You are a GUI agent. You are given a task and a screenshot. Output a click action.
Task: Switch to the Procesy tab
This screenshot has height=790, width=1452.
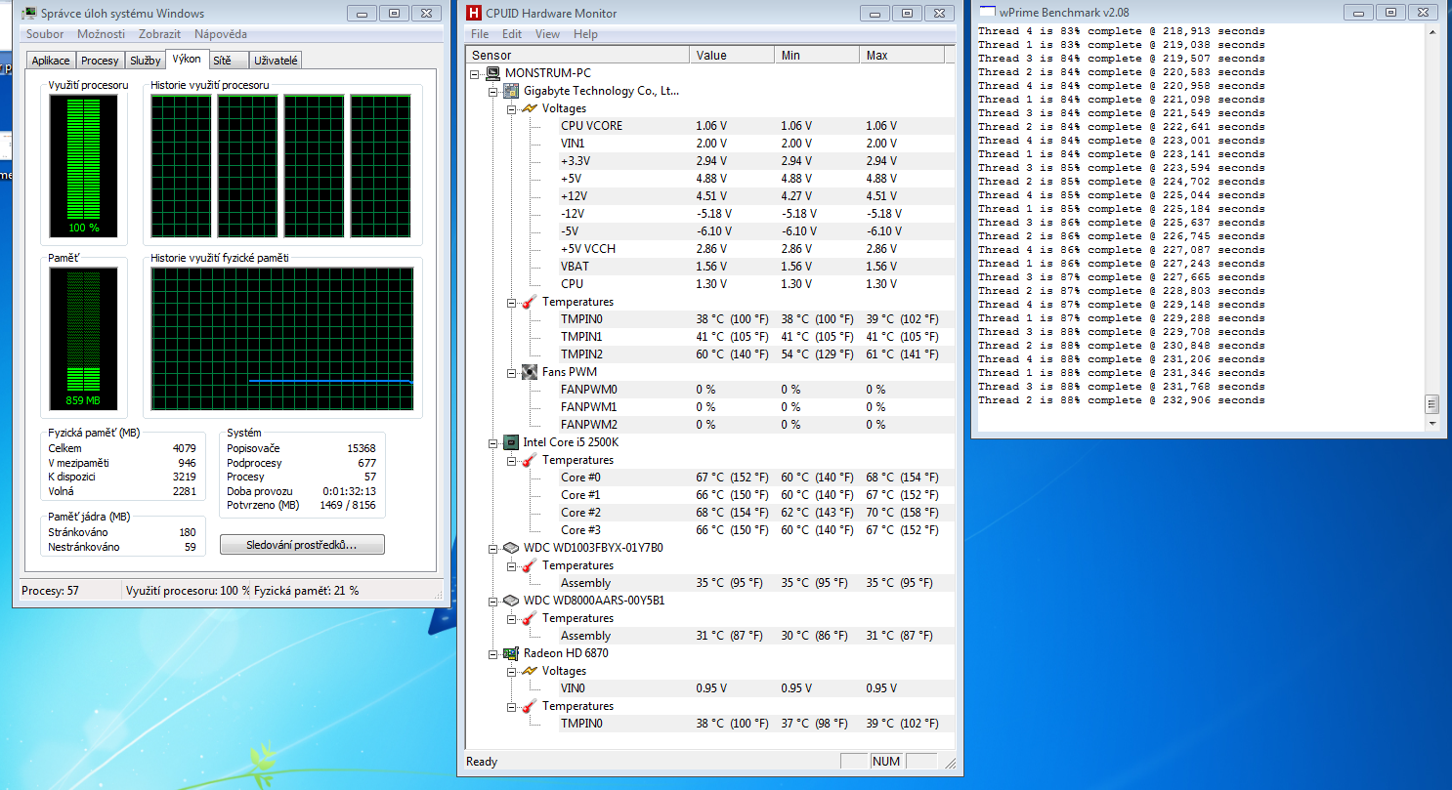tap(100, 61)
